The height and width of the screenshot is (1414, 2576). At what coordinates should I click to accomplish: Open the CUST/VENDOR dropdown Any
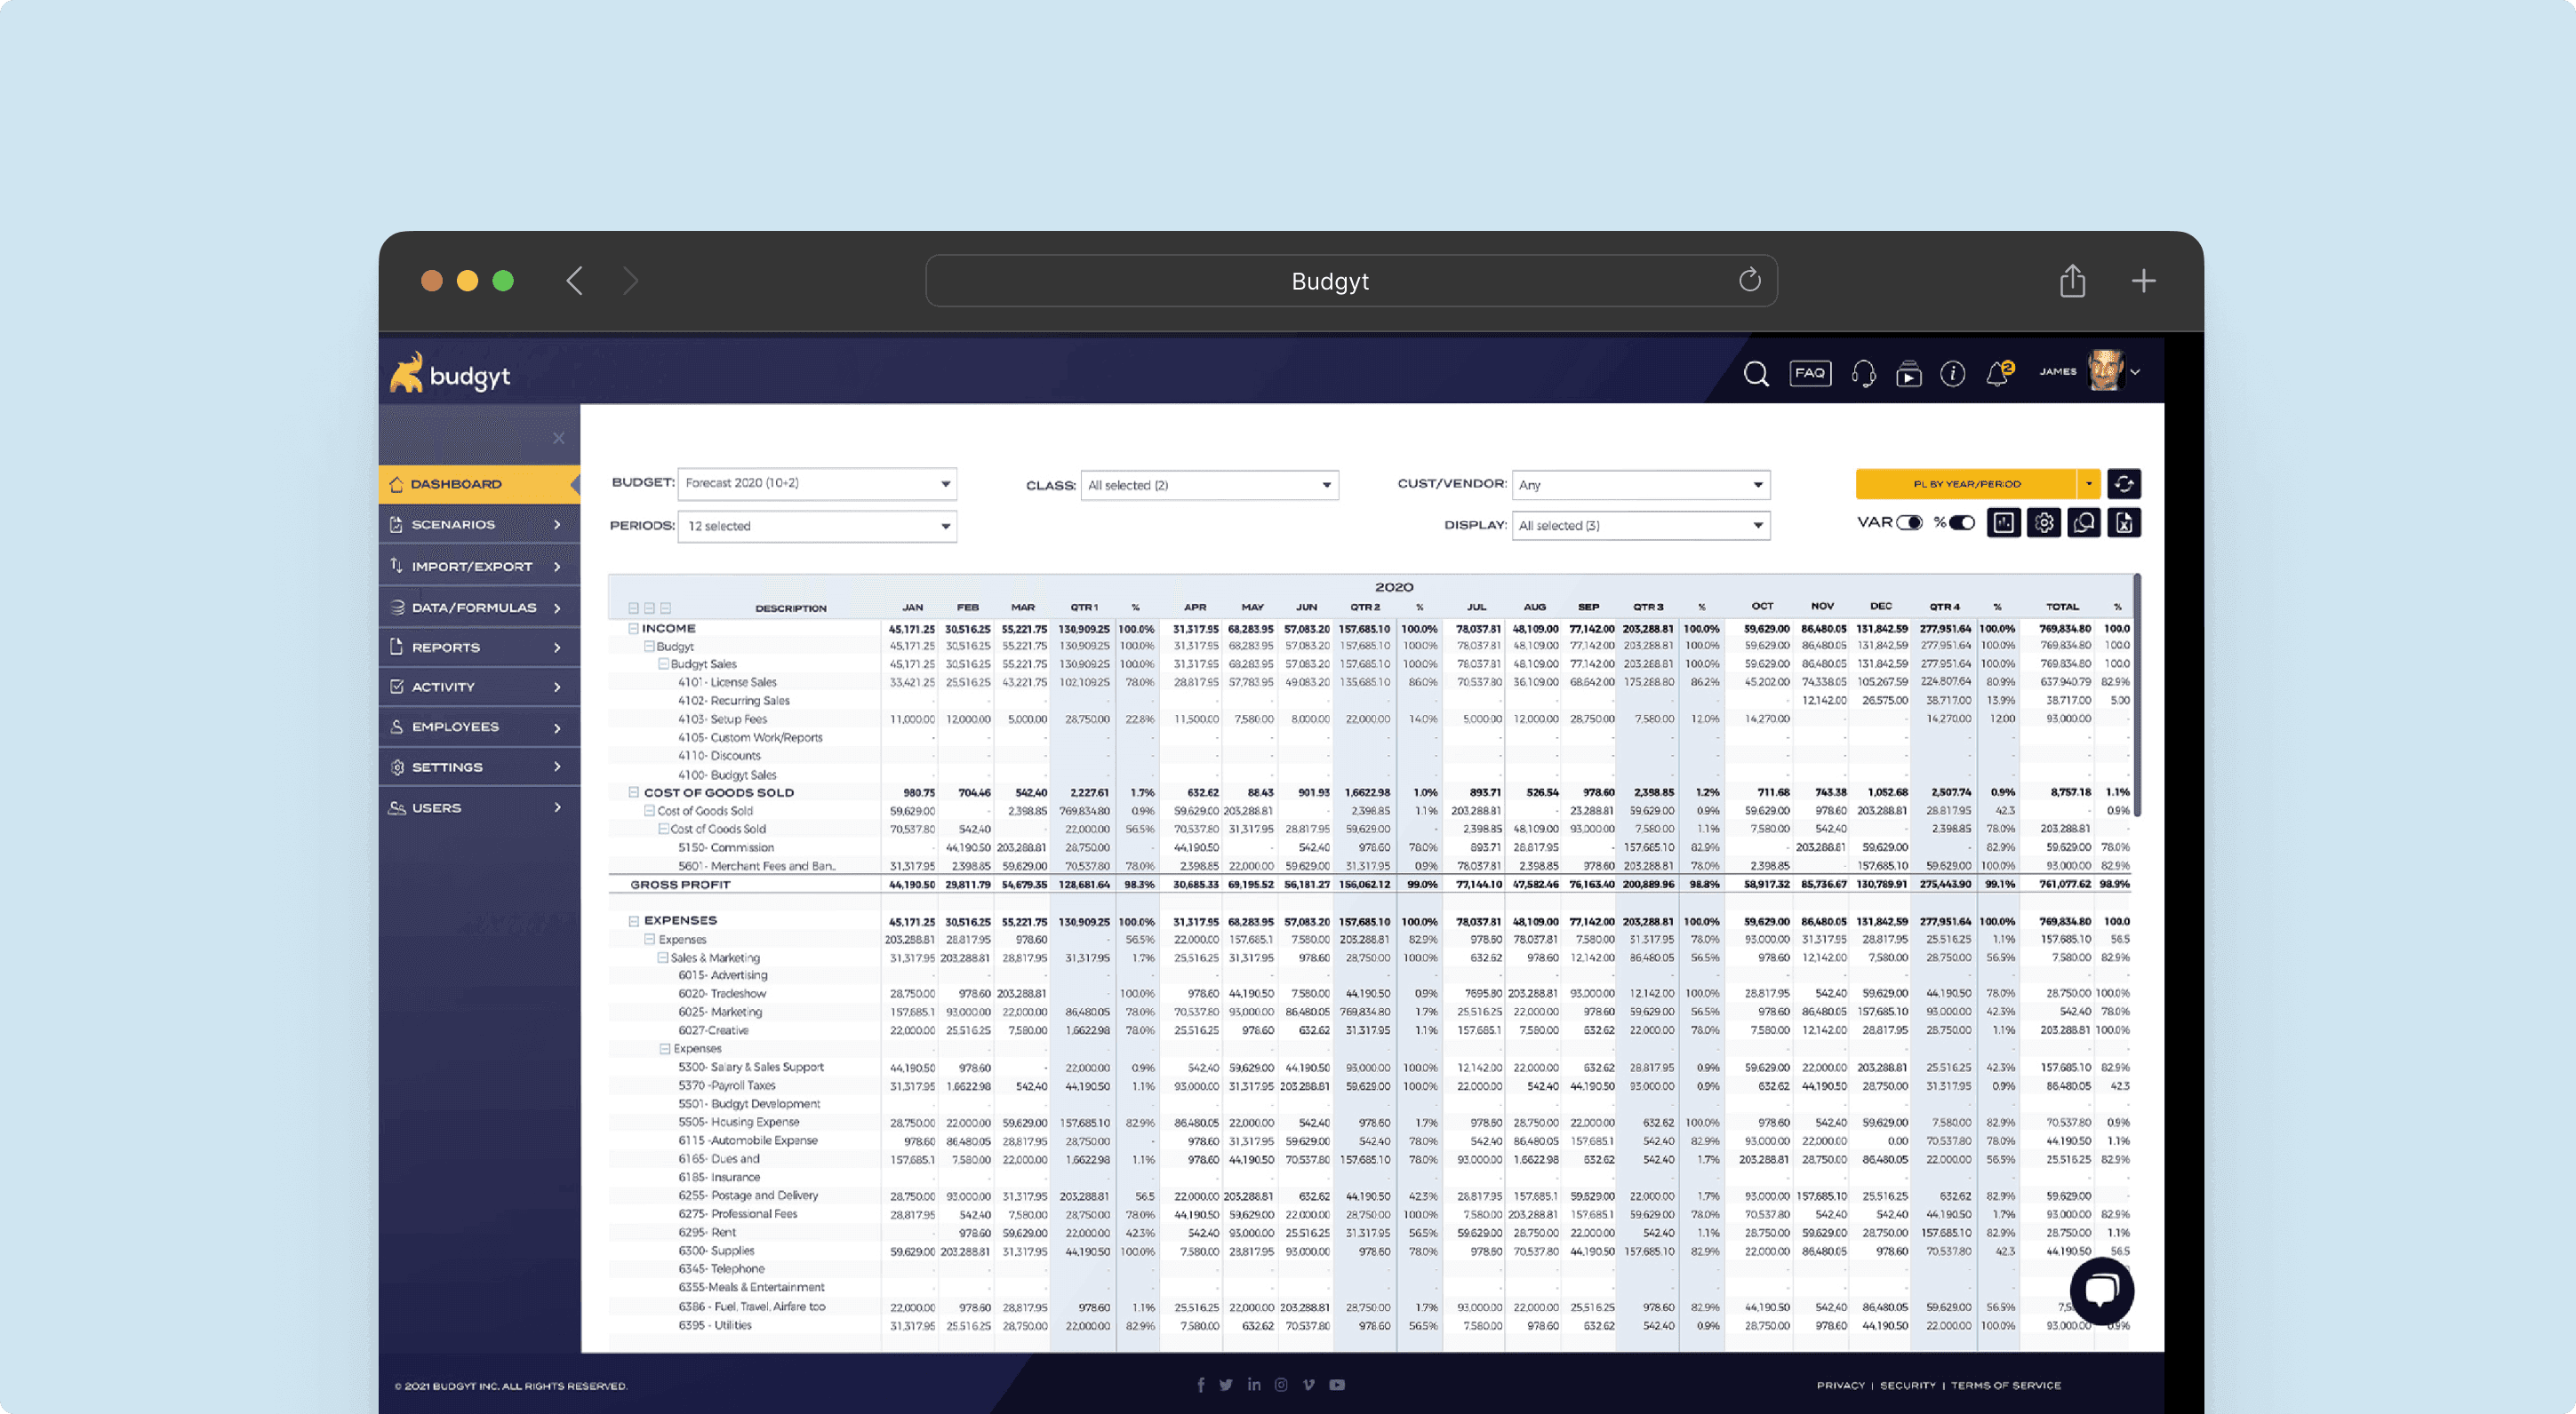[1641, 486]
